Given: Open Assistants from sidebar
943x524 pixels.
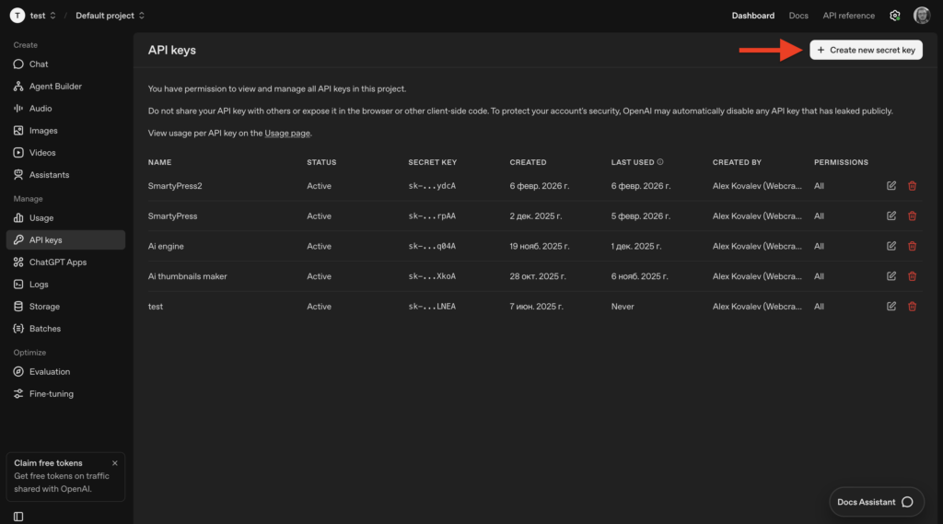Looking at the screenshot, I should click(65, 175).
